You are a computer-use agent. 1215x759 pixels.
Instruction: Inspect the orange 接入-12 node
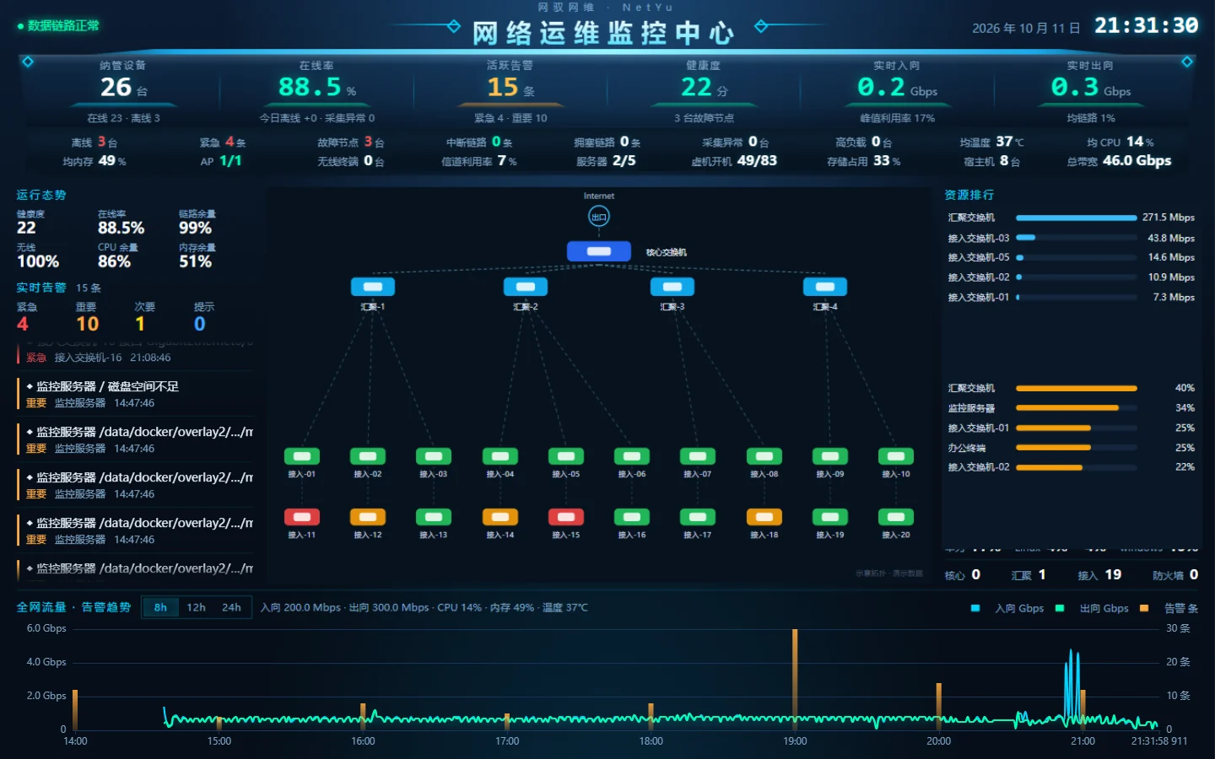[x=368, y=517]
